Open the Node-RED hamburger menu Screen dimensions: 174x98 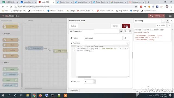170,16
